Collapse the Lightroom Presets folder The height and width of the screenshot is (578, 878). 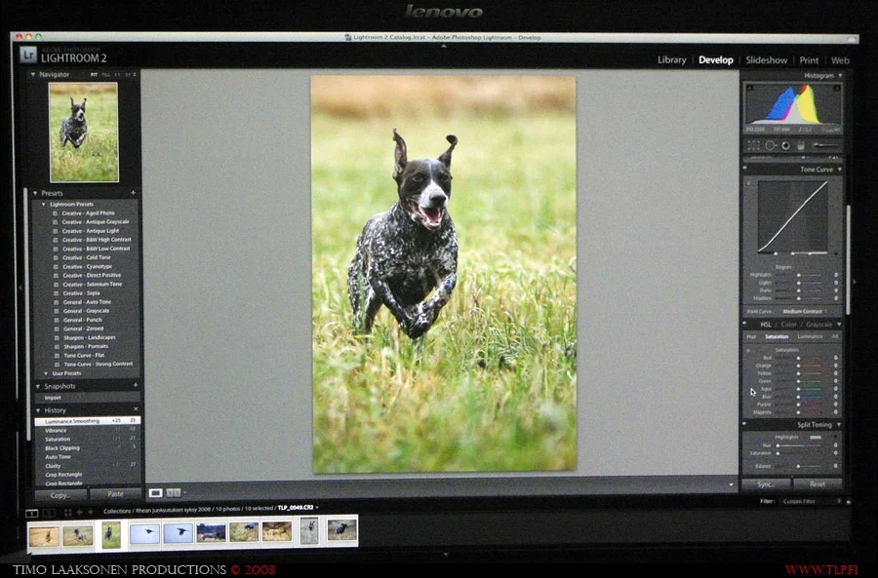click(44, 204)
